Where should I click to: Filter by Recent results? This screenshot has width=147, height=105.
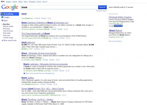[8, 27]
